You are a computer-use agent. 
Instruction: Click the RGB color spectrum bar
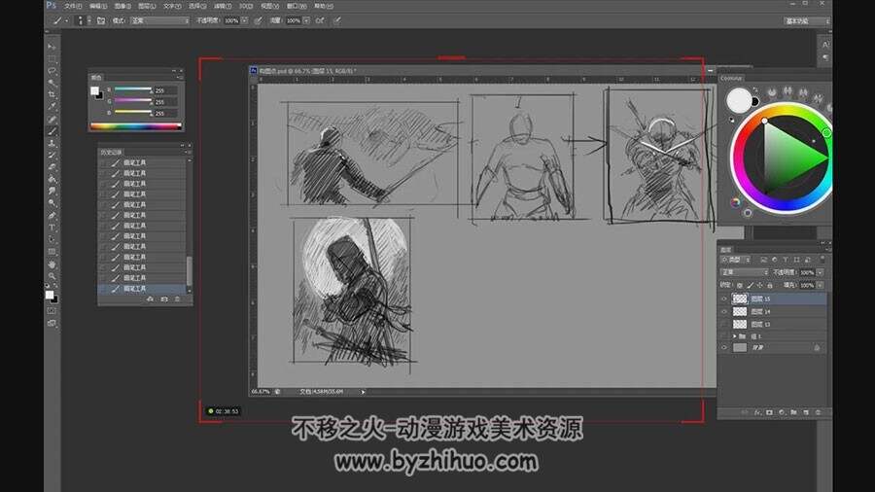135,126
